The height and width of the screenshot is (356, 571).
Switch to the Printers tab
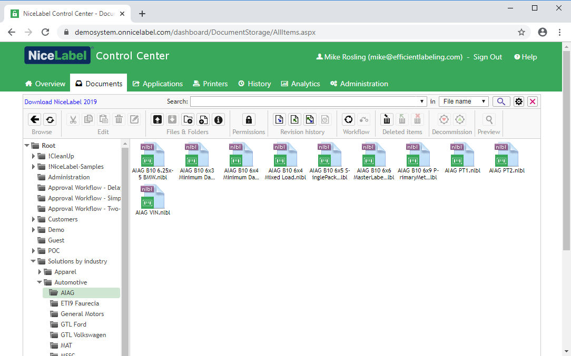[x=210, y=84]
